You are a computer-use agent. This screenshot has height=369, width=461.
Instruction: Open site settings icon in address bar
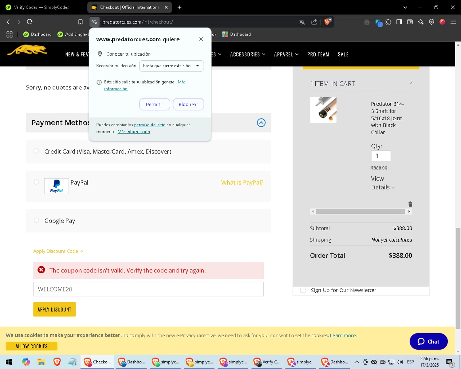94,22
